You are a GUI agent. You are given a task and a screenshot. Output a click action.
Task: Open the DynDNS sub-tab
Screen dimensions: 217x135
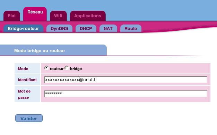pos(59,28)
